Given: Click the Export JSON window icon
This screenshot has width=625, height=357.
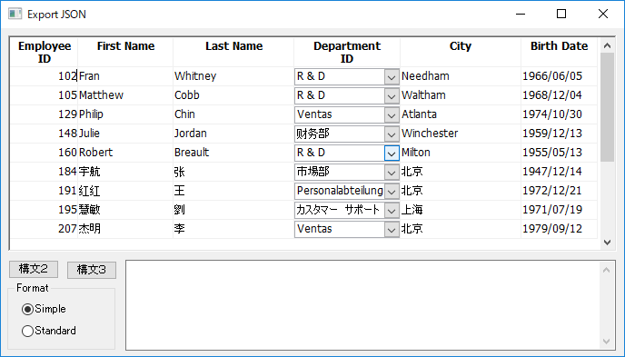Looking at the screenshot, I should pos(15,14).
